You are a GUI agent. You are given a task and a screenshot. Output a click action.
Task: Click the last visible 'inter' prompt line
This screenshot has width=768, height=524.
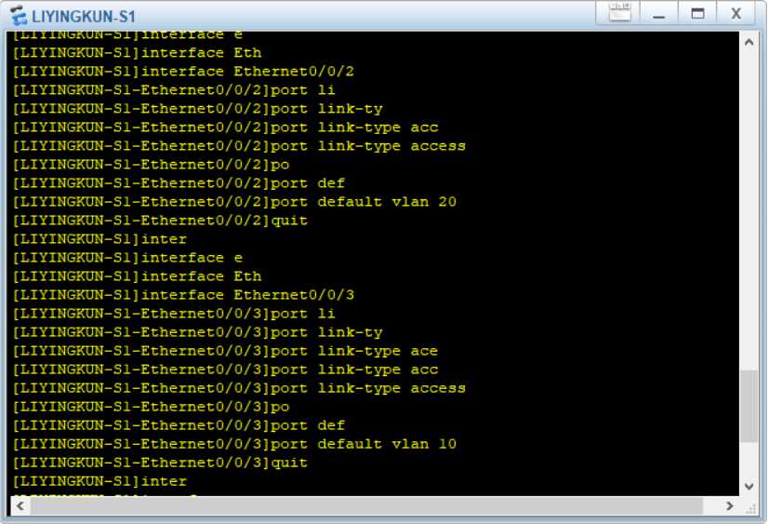coord(99,481)
